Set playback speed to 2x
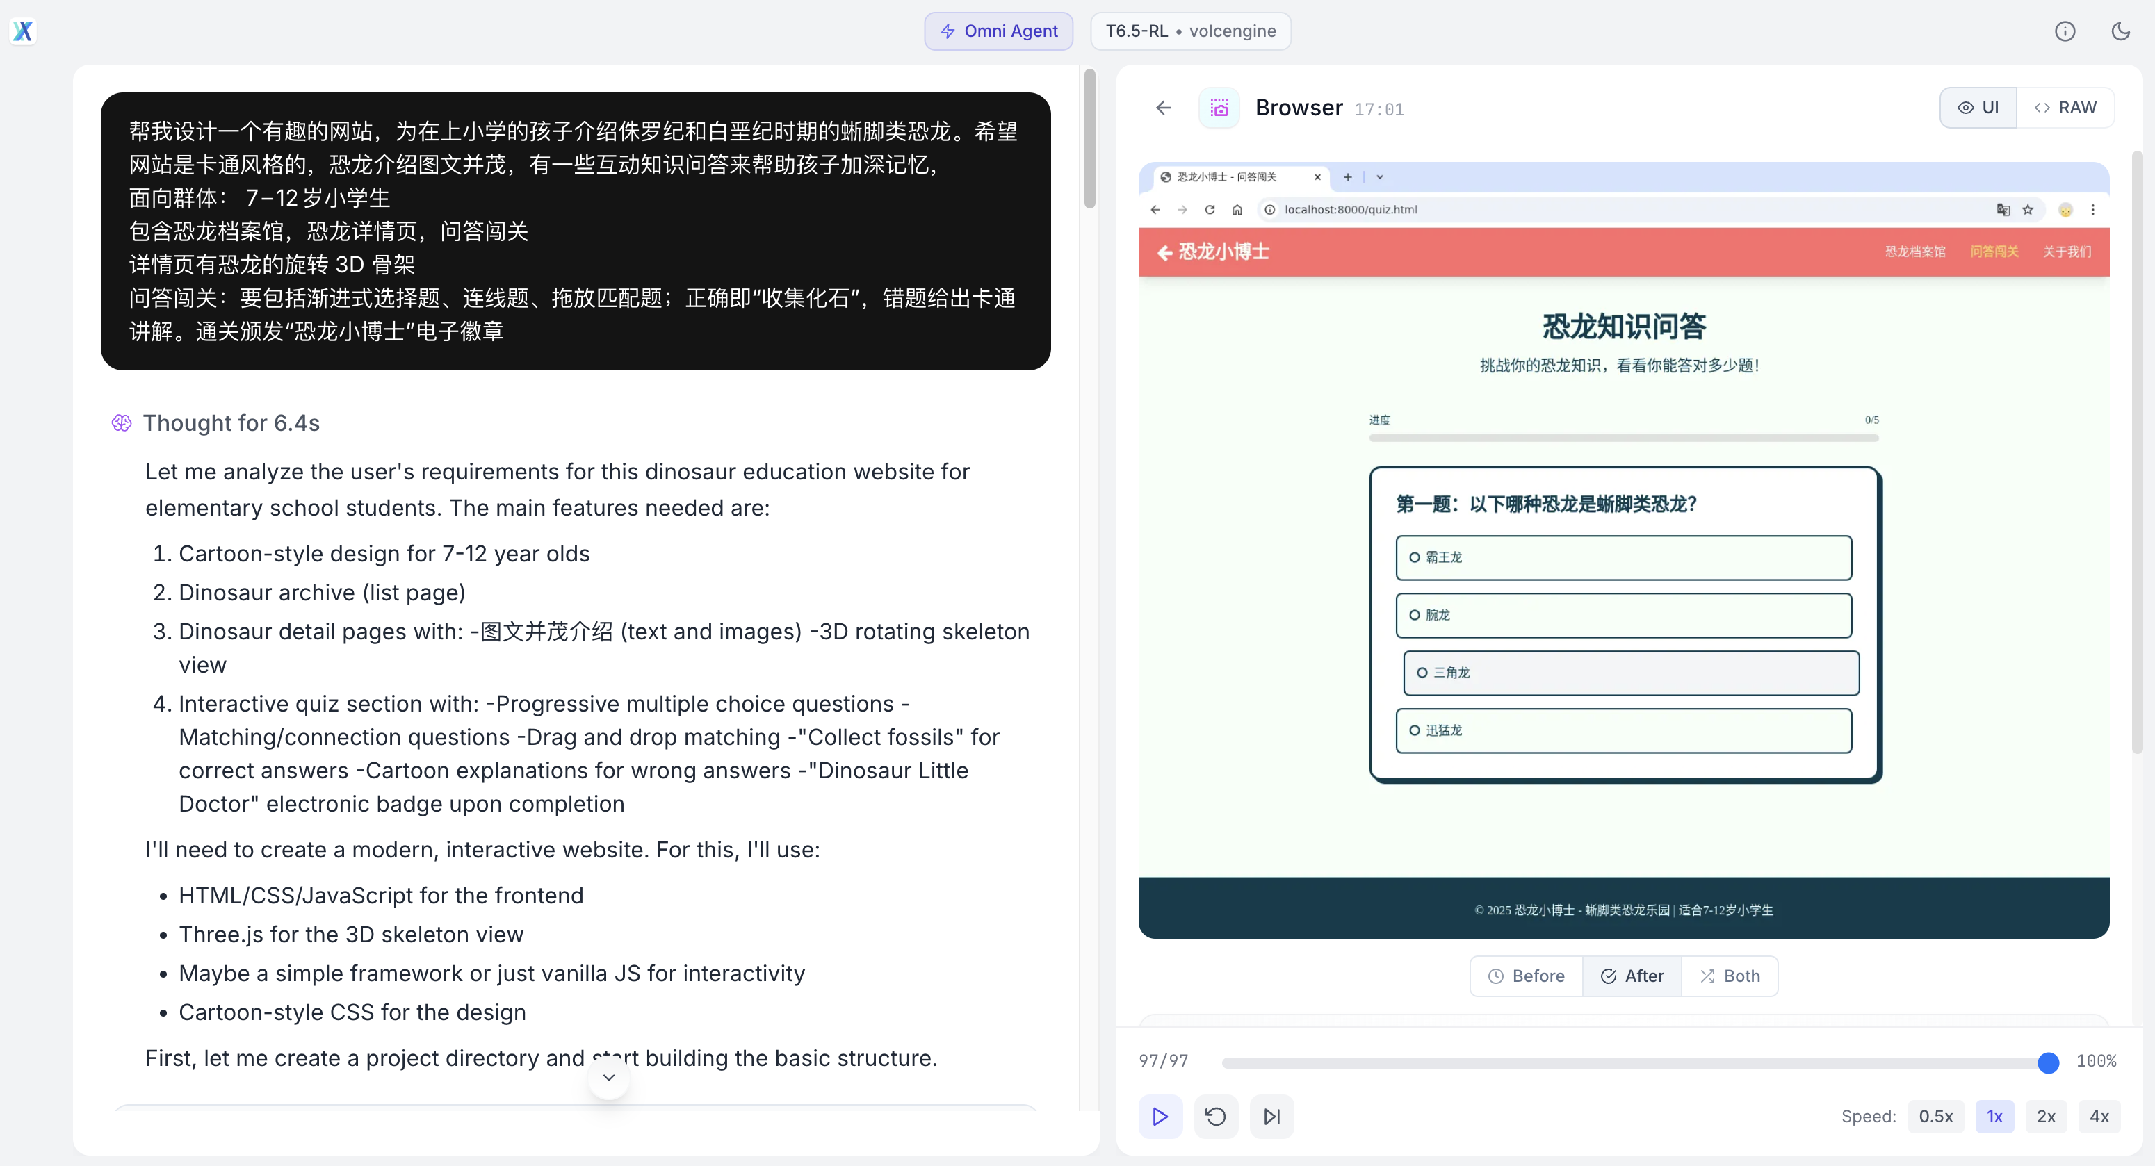The height and width of the screenshot is (1166, 2155). coord(2047,1116)
